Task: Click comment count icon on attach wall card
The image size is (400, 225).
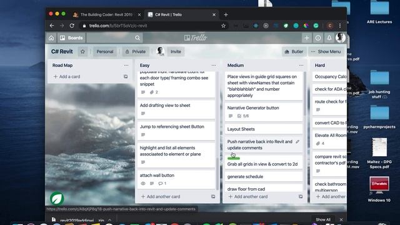Action: [162, 183]
